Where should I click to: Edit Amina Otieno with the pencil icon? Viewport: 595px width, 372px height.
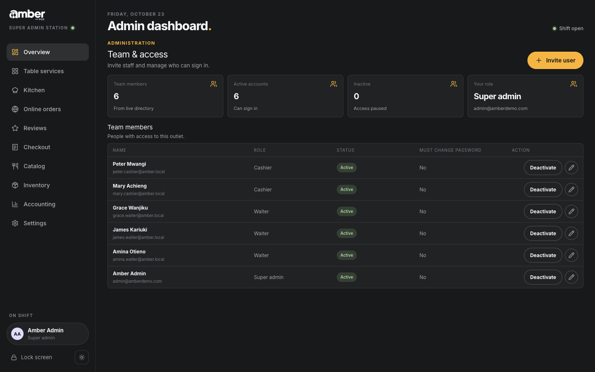(571, 255)
